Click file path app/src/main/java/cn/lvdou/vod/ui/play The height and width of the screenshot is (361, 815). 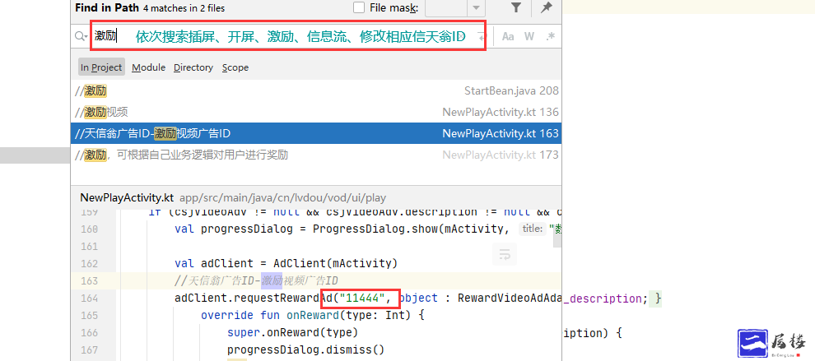pyautogui.click(x=282, y=198)
